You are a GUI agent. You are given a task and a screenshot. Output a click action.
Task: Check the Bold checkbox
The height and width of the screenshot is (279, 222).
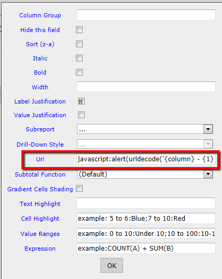(x=79, y=73)
